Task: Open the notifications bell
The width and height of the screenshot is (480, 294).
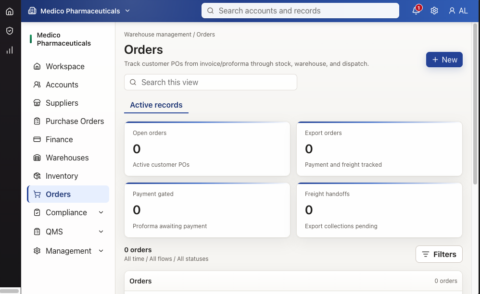Action: click(416, 11)
